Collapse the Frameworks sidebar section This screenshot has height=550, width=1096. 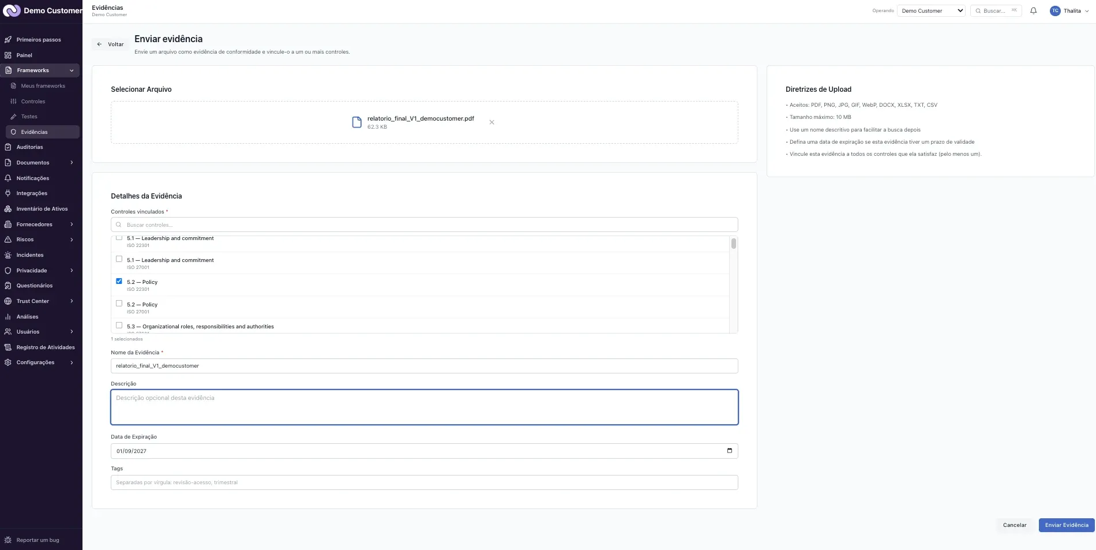72,70
